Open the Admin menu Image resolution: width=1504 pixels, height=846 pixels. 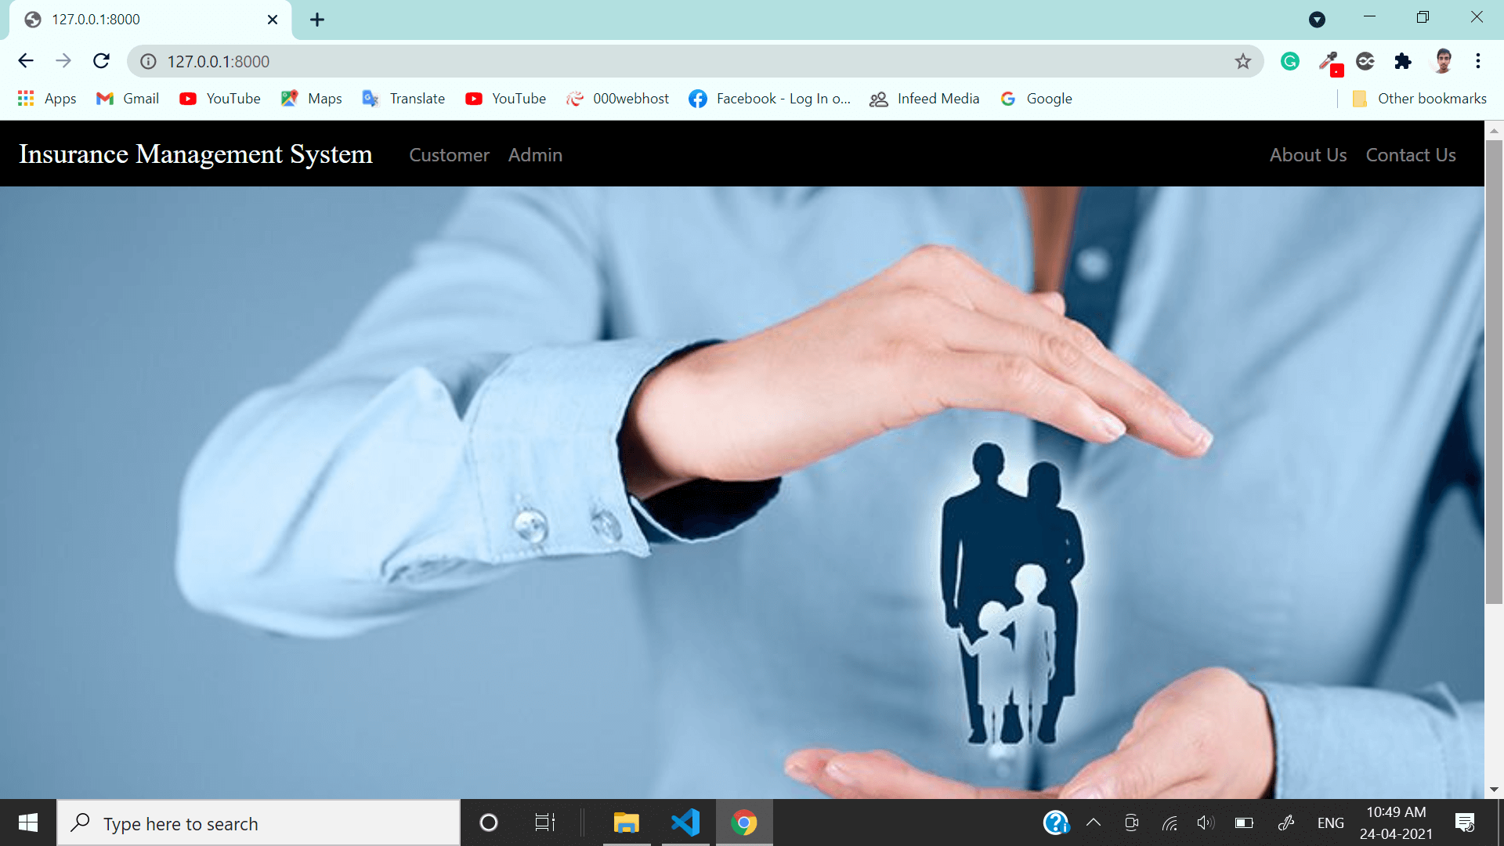[x=535, y=155]
